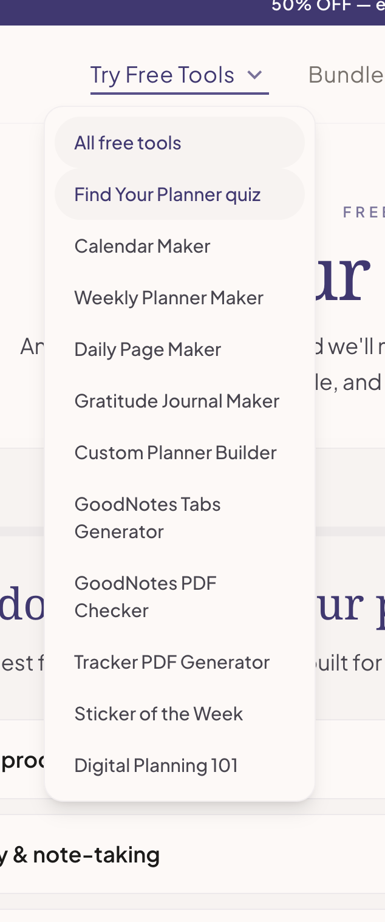The image size is (385, 922).
Task: Select GoodNotes Tabs Generator
Action: tap(147, 517)
